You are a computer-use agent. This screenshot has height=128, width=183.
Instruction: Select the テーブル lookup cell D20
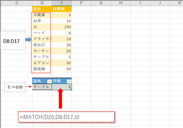tap(42, 87)
